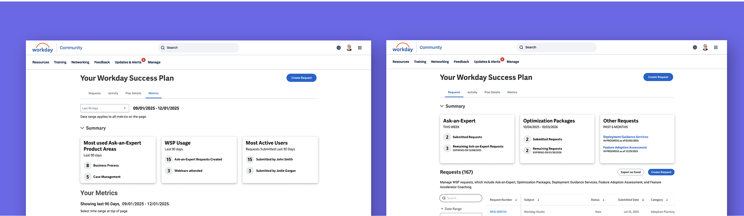Open the Feature Adoption Assessment link
The width and height of the screenshot is (744, 216).
point(625,148)
